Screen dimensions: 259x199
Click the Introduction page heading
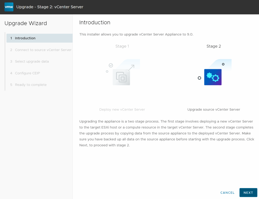tap(95, 23)
